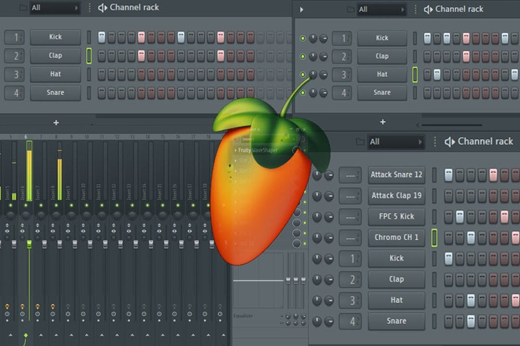Select Snare channel button in top-right rack

(x=382, y=93)
